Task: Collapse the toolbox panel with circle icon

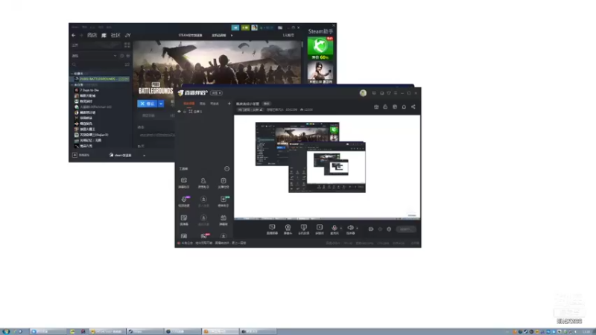Action: click(x=227, y=169)
